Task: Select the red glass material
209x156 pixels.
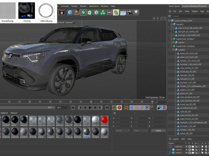Action: [104, 120]
